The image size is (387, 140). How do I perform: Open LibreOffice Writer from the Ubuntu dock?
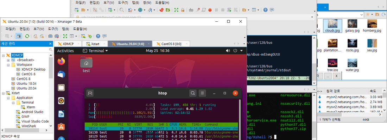pyautogui.click(x=61, y=114)
